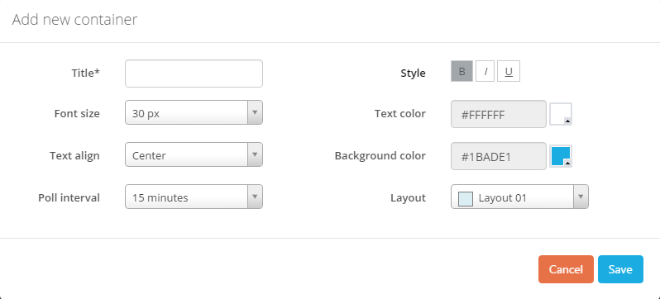The image size is (660, 299).
Task: Select the #FFFFFF text color field
Action: (x=499, y=114)
